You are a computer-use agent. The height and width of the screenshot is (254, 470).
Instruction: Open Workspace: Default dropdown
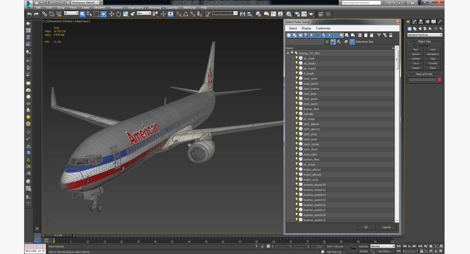coord(85,3)
